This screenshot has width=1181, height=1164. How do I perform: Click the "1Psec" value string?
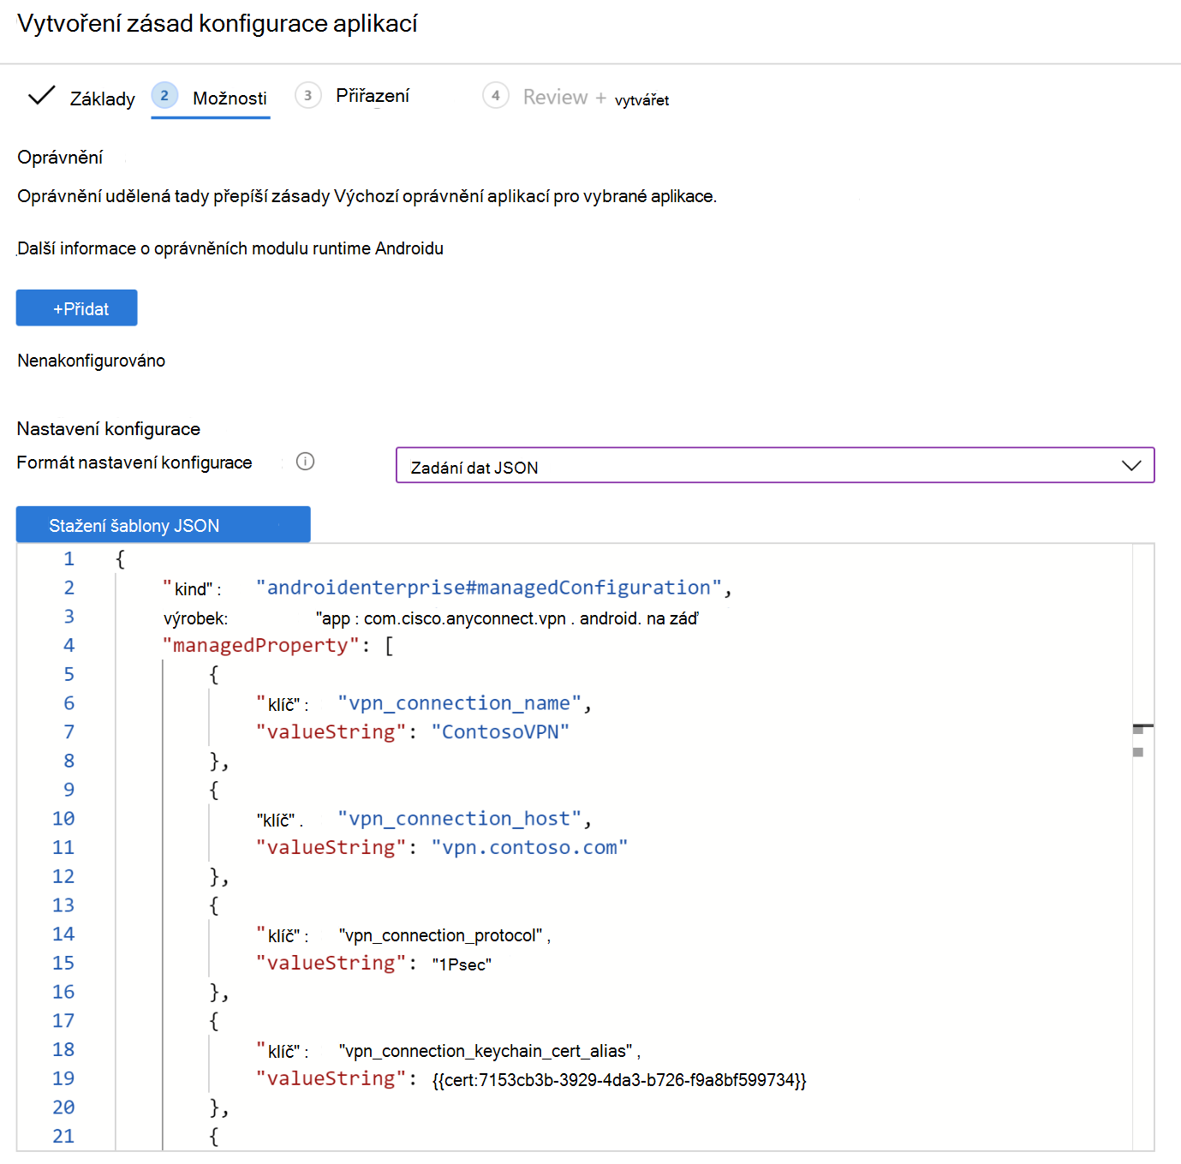pos(462,964)
